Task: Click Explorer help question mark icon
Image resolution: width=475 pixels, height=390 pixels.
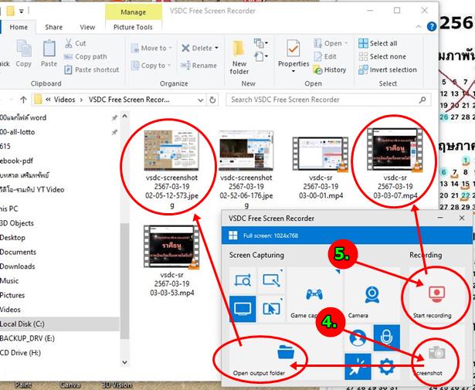Action: [x=432, y=27]
